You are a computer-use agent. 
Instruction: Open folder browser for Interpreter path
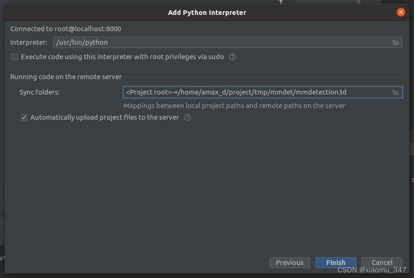point(396,42)
